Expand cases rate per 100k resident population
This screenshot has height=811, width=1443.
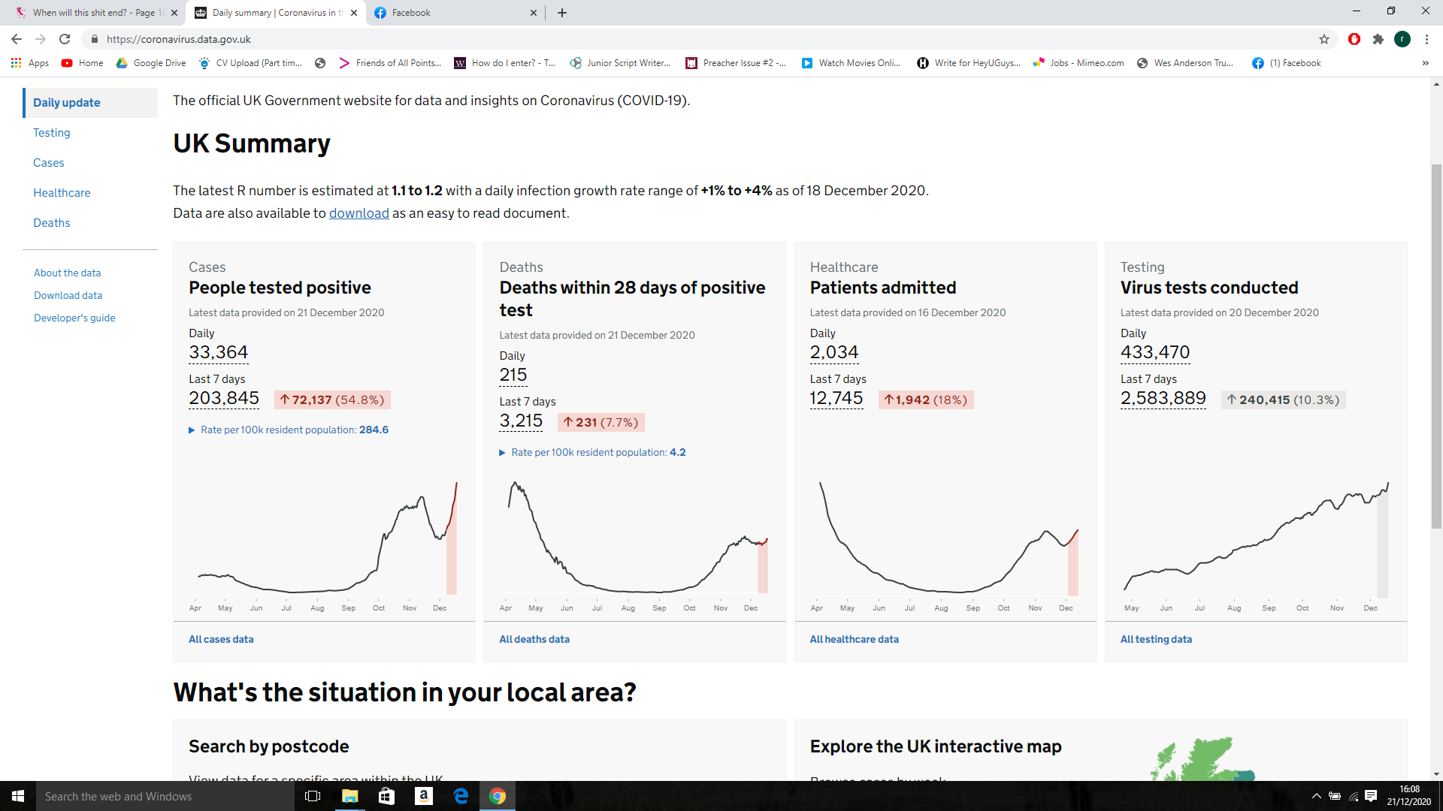[x=289, y=430]
